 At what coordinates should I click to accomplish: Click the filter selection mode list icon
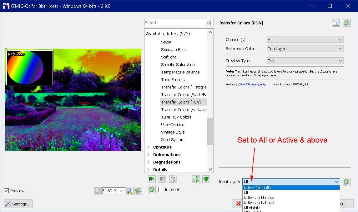(x=195, y=179)
